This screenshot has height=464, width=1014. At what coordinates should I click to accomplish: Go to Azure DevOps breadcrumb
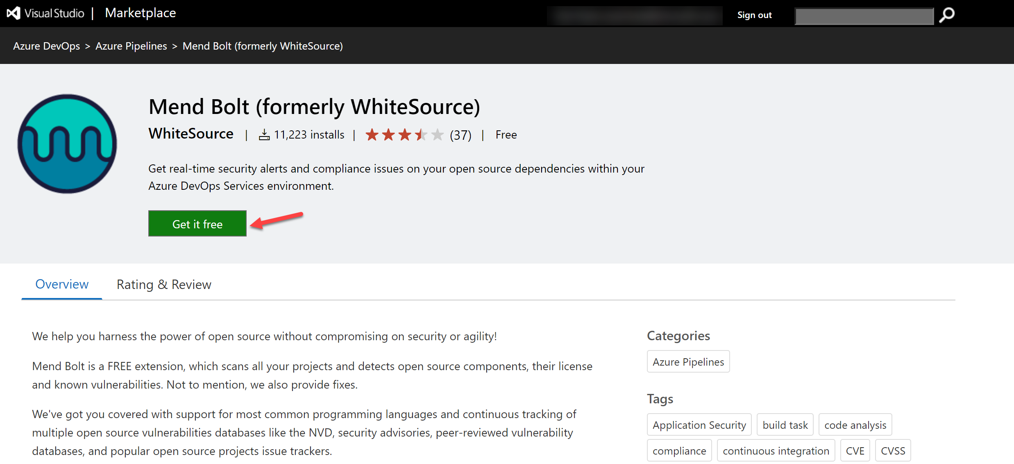coord(47,46)
